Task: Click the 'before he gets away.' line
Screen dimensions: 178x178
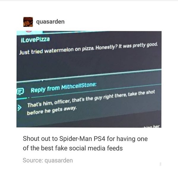Action: click(52, 111)
